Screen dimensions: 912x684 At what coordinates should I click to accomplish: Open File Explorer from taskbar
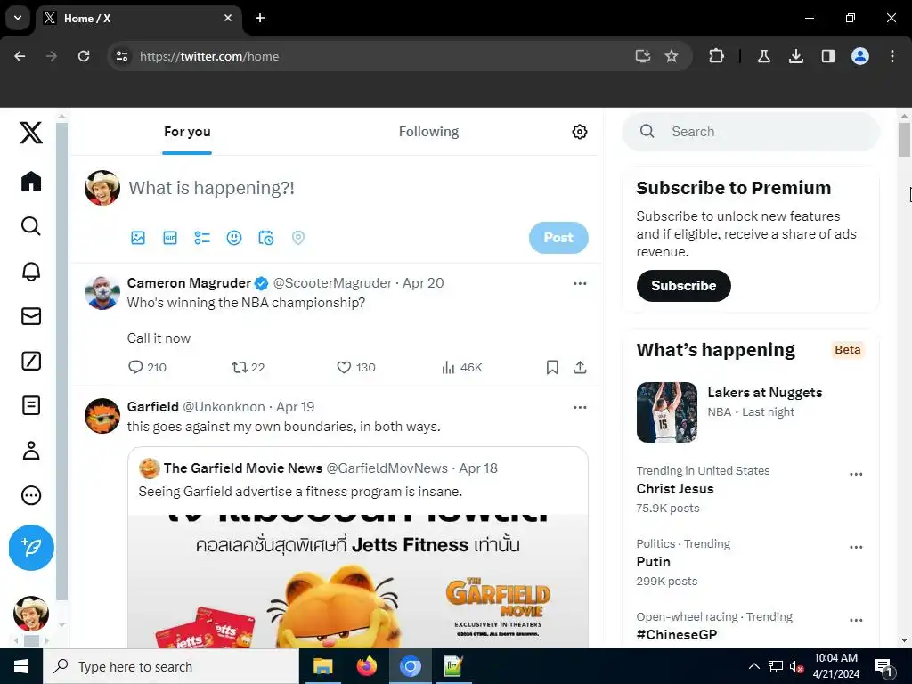click(322, 666)
